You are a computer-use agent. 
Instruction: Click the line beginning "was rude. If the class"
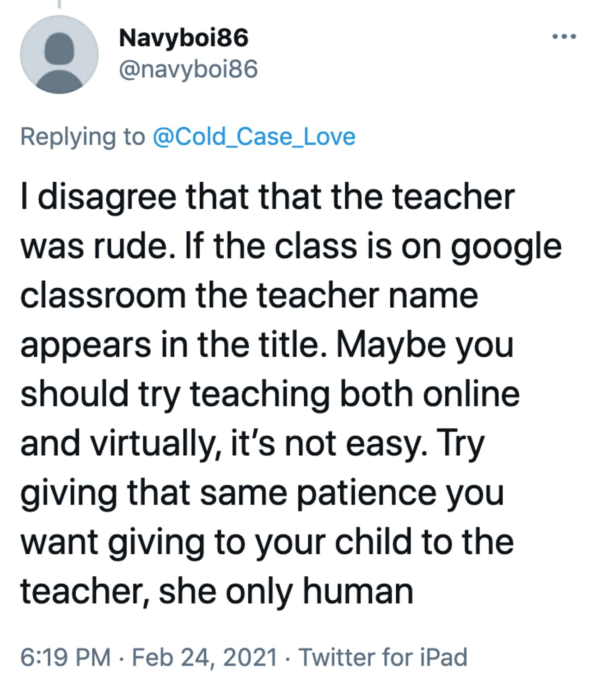pos(291,247)
